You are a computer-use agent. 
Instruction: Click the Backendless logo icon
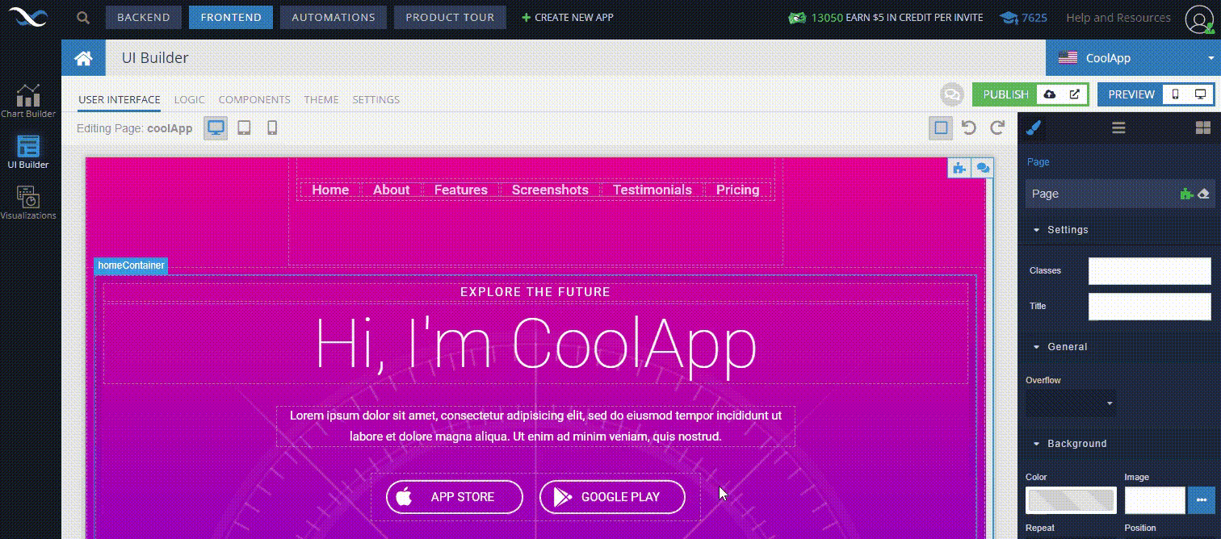pyautogui.click(x=28, y=17)
